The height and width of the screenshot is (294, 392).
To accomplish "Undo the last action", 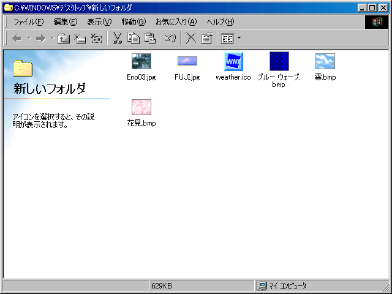I will click(x=170, y=39).
